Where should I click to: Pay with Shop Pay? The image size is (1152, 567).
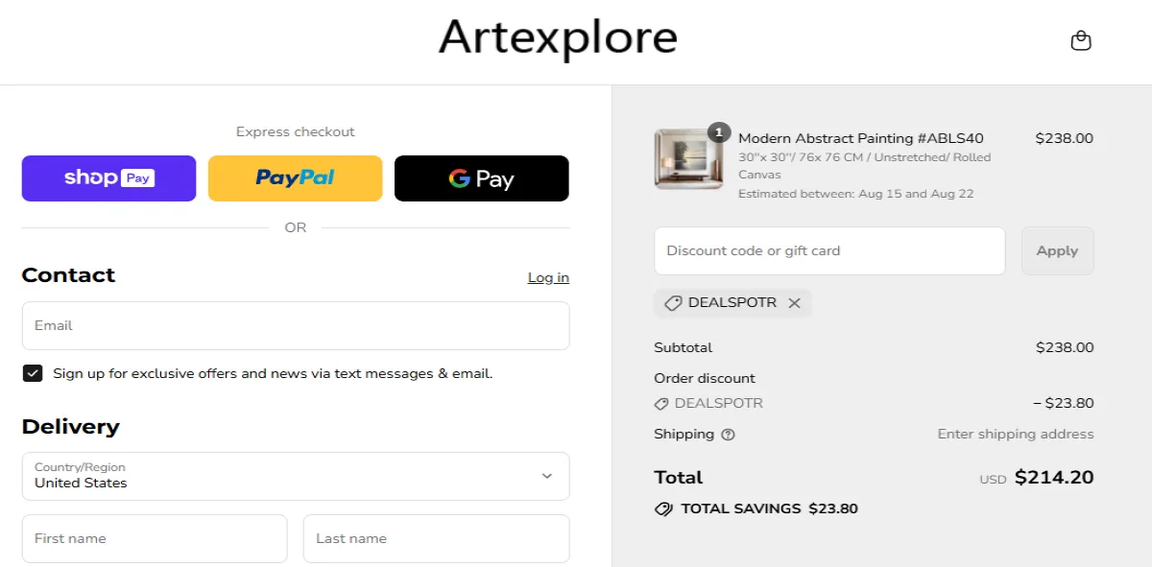[x=108, y=177]
